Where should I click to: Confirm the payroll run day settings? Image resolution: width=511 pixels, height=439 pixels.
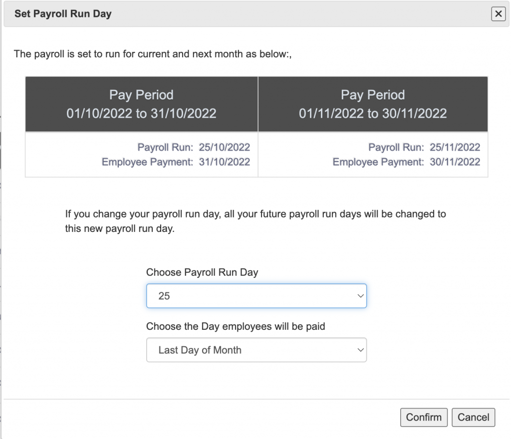(424, 418)
